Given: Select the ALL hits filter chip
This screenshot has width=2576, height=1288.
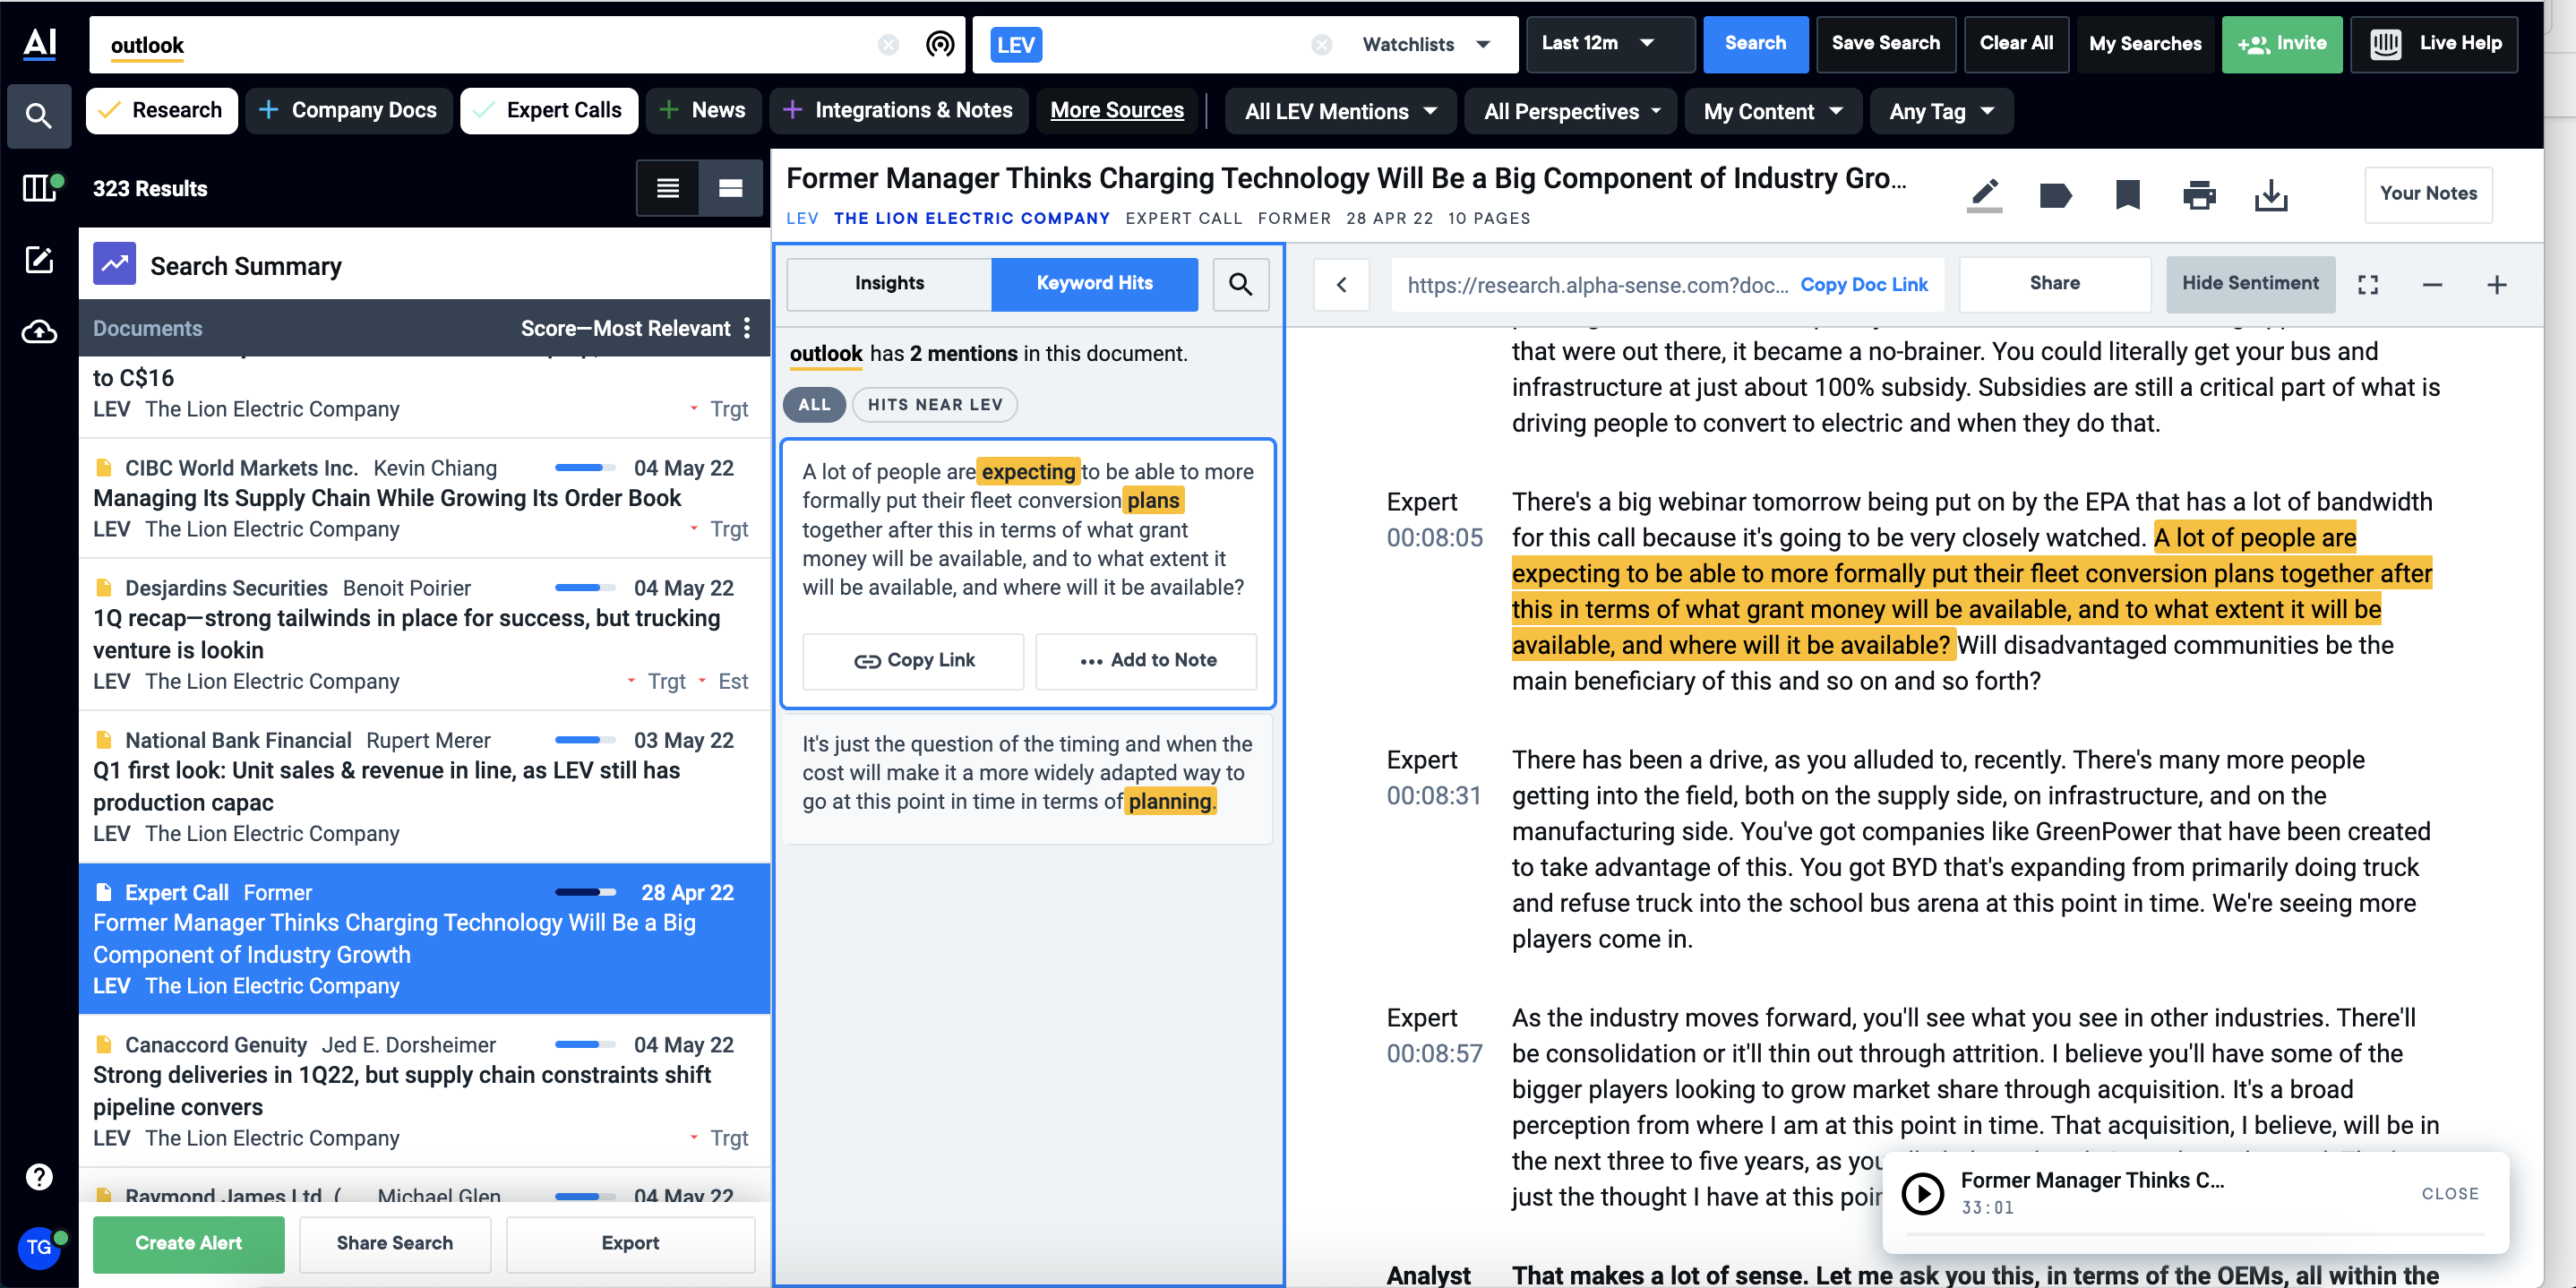Looking at the screenshot, I should (x=814, y=405).
